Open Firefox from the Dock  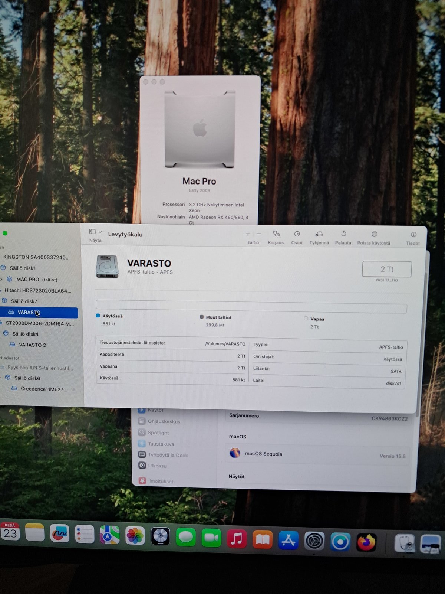366,542
